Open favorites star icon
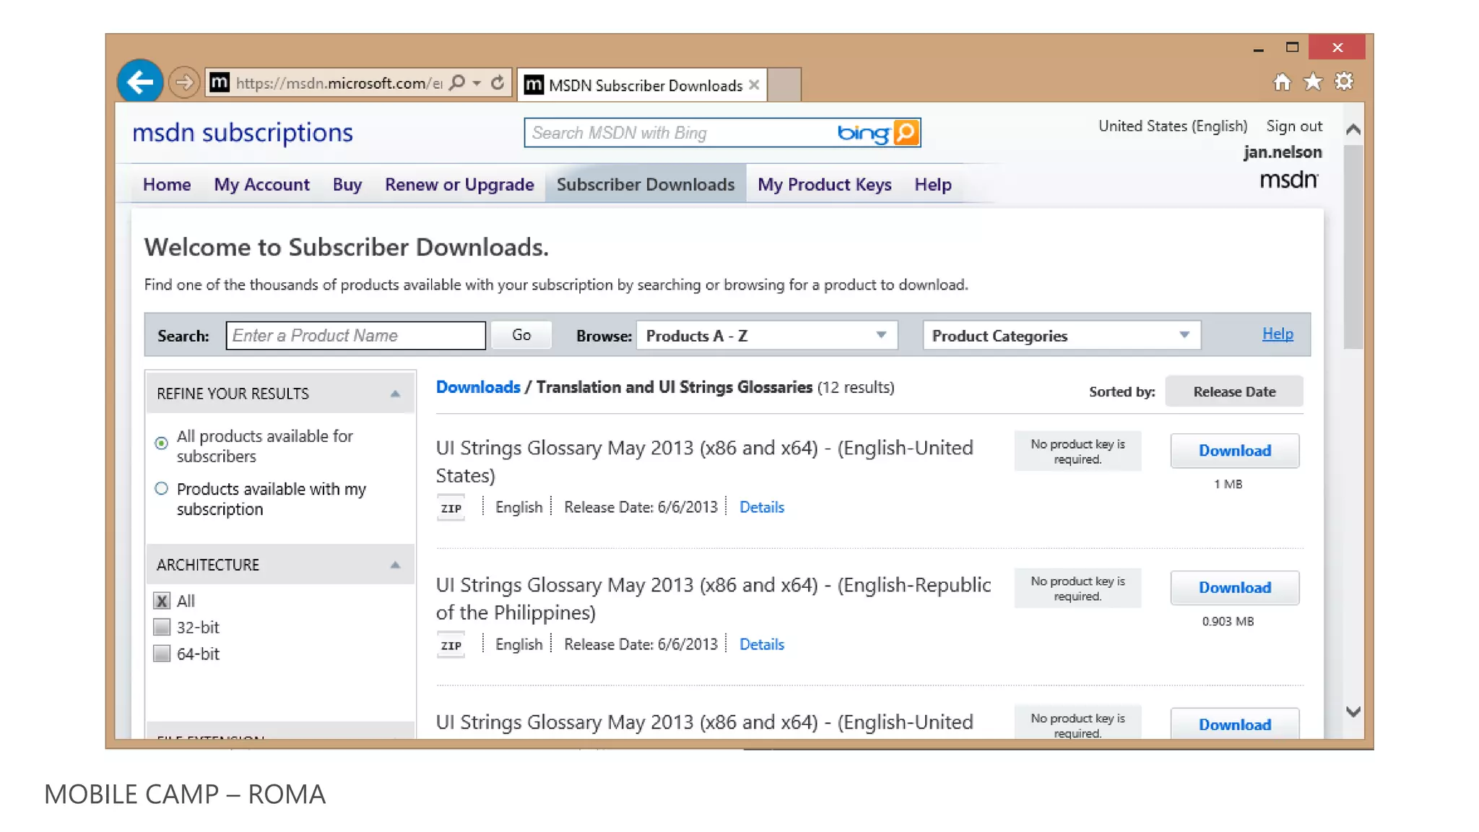The image size is (1479, 832). [x=1313, y=82]
